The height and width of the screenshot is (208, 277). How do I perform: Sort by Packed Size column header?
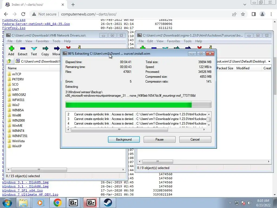point(225,68)
